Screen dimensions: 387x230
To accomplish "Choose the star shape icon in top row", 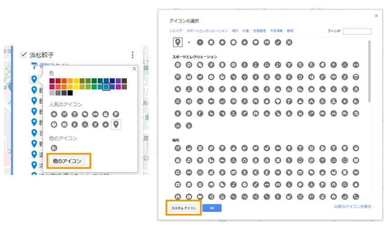I will tap(245, 42).
